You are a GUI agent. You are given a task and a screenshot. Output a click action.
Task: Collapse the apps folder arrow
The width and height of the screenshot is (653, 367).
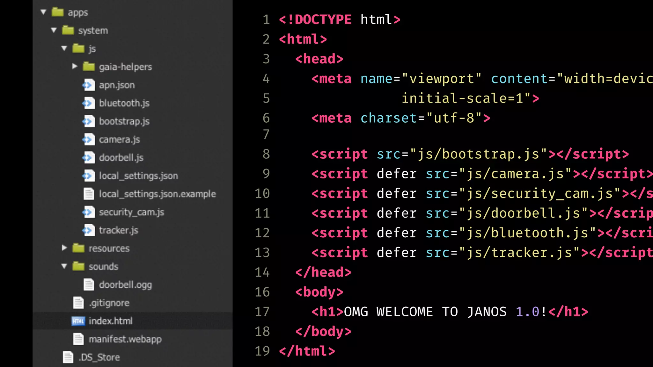(x=44, y=12)
